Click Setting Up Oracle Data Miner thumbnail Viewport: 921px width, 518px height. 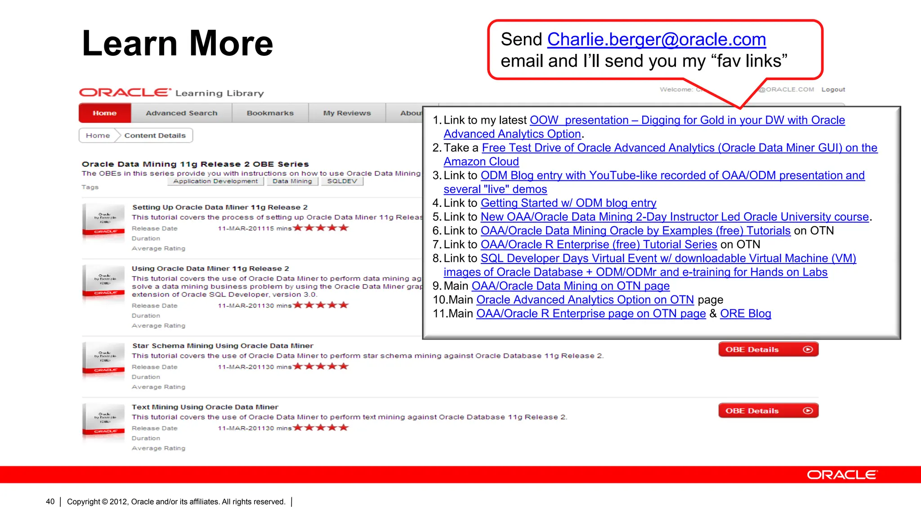pyautogui.click(x=103, y=221)
